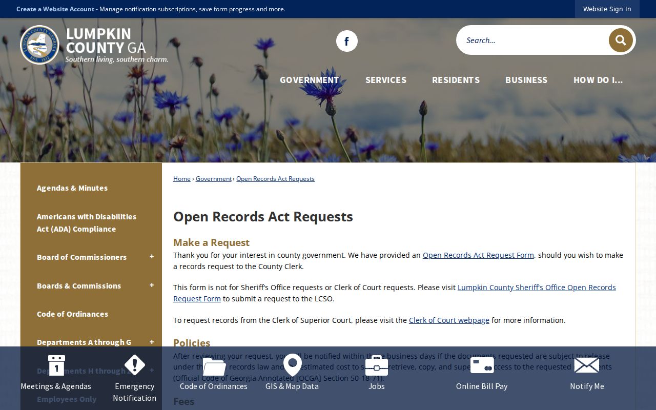The width and height of the screenshot is (656, 410).
Task: Visit the Clerk of Court webpage link
Action: point(449,320)
